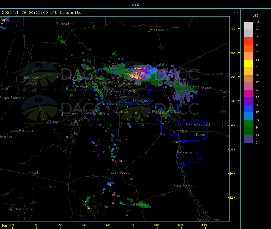Click the 'Lag.Llancanelo' map label
Screen dimensions: 271x229
coord(19,209)
